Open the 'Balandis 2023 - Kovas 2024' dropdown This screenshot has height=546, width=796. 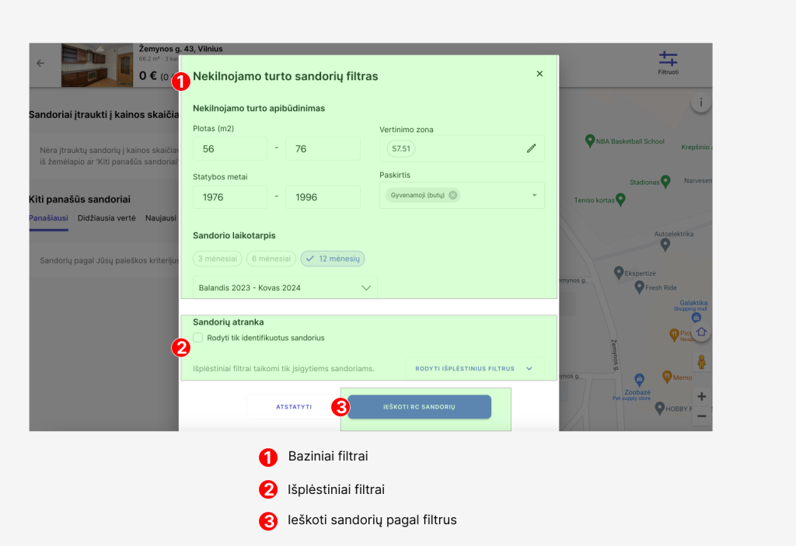285,287
